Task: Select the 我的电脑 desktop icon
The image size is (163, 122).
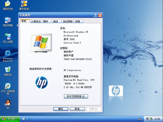Action: 8,22
